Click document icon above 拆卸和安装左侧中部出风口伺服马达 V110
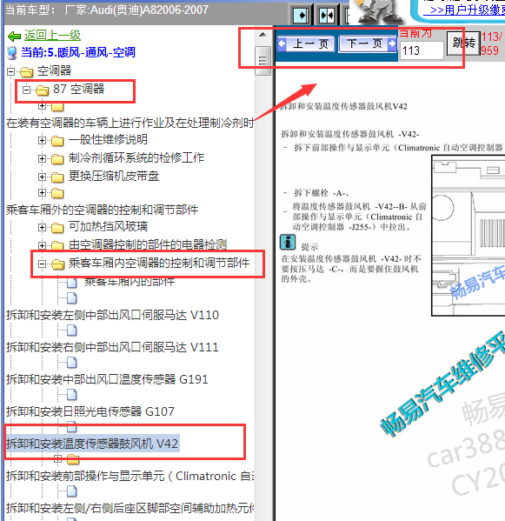This screenshot has height=521, width=505. pos(72,298)
